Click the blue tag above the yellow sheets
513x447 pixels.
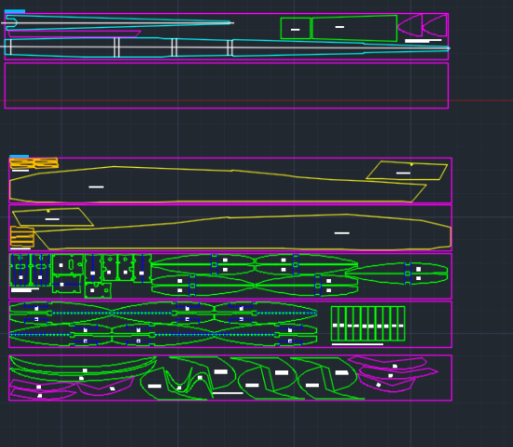click(x=19, y=157)
